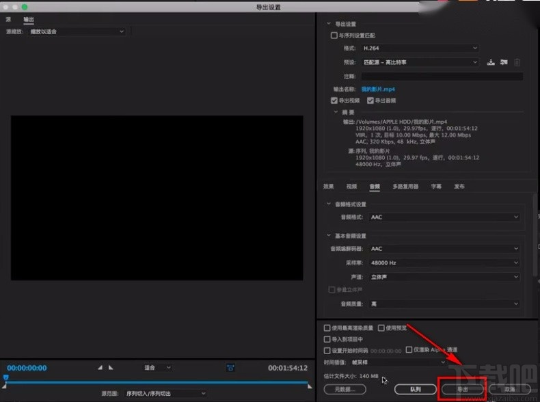Click the 取消 cancel button
Image resolution: width=540 pixels, height=402 pixels.
pos(510,389)
